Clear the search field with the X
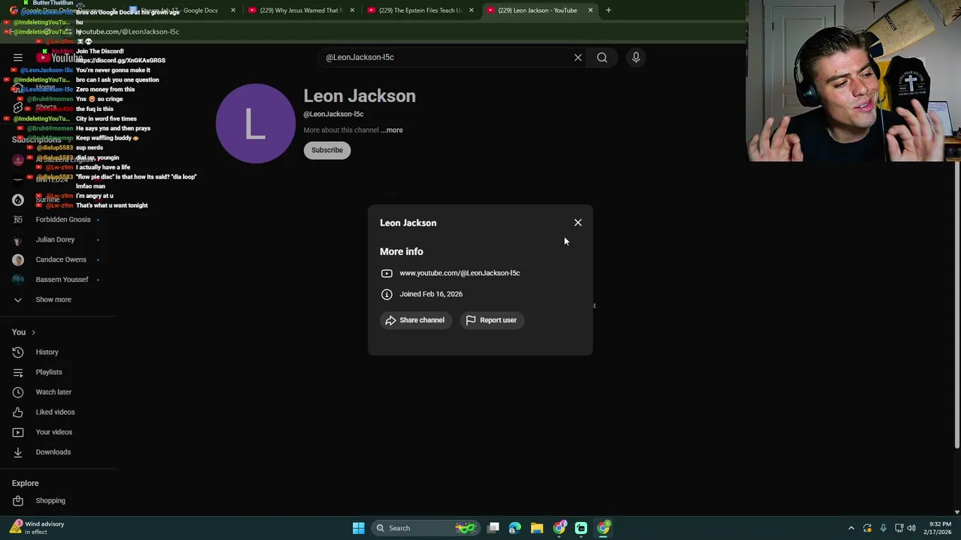961x540 pixels. point(578,57)
